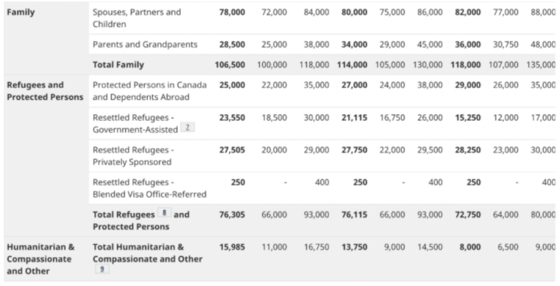Select the Total Family row label

click(118, 65)
